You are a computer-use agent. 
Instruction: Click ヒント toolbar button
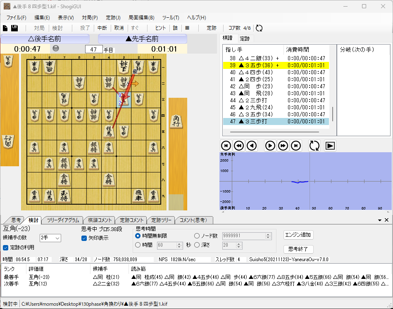(160, 28)
